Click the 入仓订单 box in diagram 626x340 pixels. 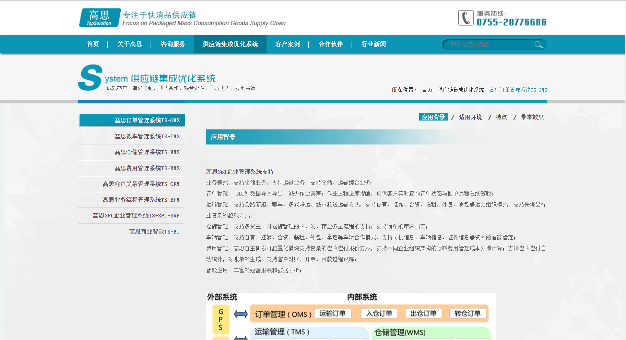click(379, 313)
